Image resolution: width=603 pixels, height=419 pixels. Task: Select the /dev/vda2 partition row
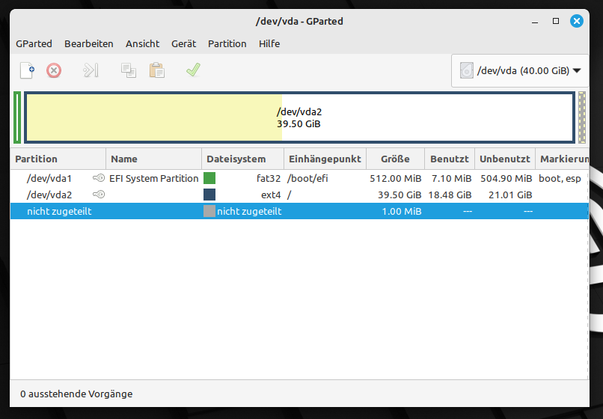click(299, 195)
